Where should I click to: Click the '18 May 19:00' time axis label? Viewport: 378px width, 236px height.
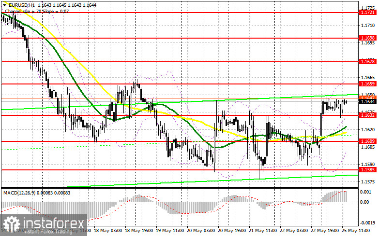click(x=138, y=231)
